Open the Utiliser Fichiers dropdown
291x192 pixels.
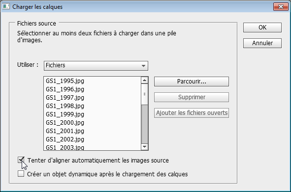(96, 66)
